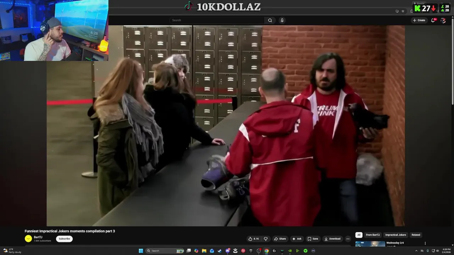
Task: Click the Download button
Action: [332, 239]
